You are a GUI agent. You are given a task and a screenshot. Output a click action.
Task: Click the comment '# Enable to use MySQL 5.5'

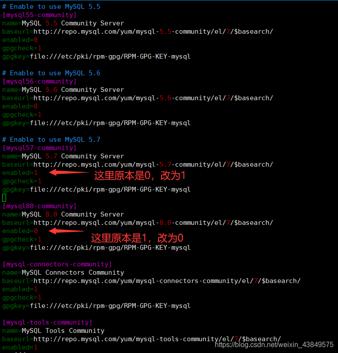51,7
